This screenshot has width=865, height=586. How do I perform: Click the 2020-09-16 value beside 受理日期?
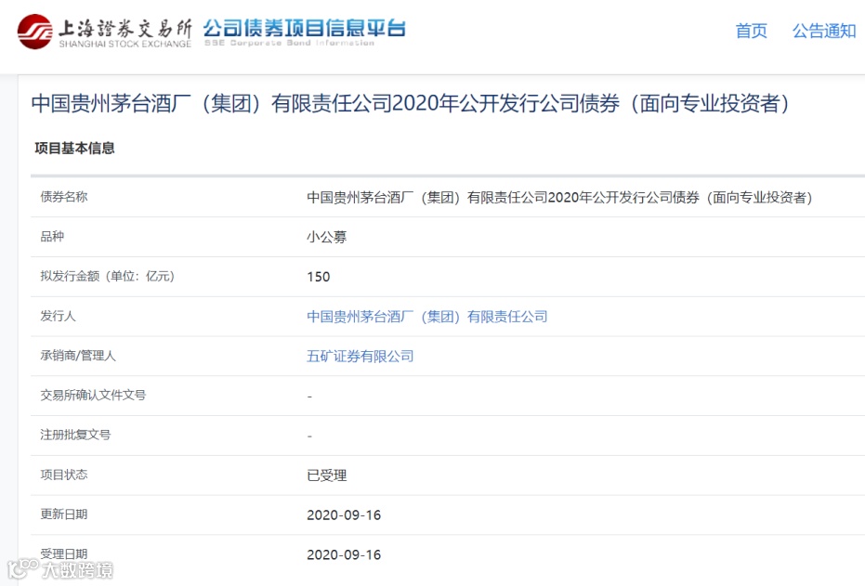click(x=344, y=554)
